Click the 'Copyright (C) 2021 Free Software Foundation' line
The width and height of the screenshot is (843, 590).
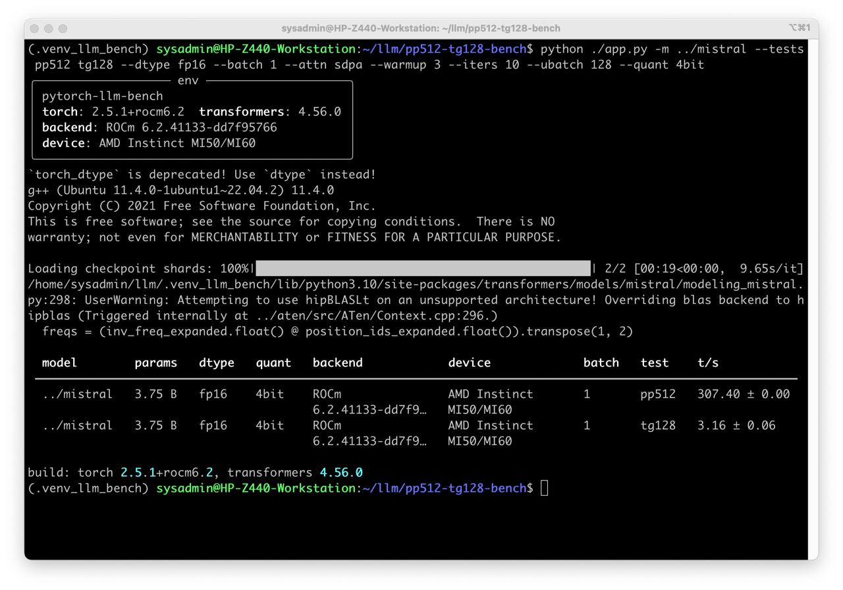point(202,206)
